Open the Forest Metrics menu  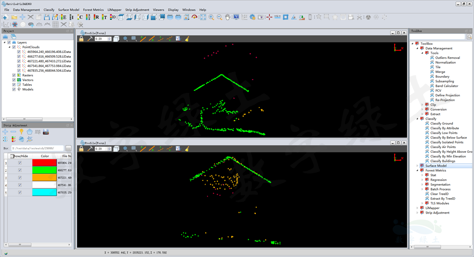click(93, 10)
